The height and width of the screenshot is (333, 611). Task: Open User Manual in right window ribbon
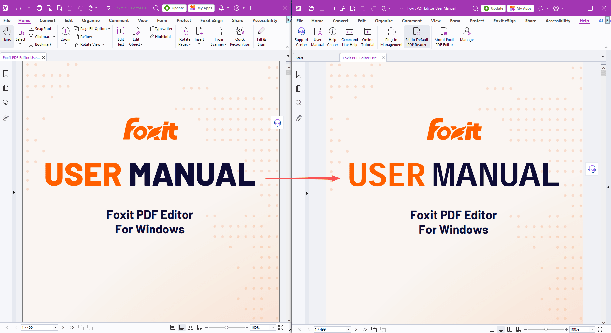point(317,37)
